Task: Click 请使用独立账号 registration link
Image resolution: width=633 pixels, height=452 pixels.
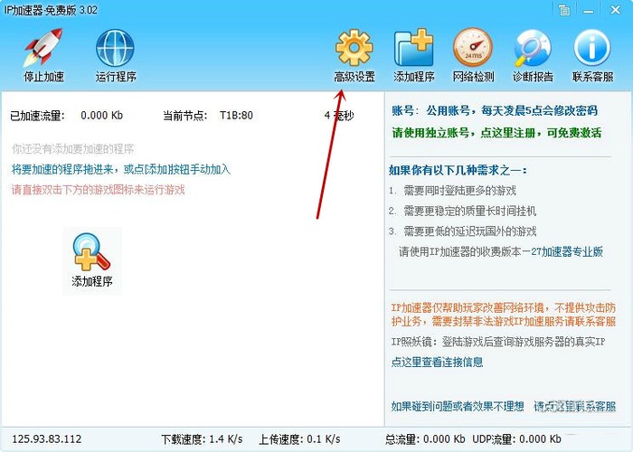Action: [x=496, y=132]
